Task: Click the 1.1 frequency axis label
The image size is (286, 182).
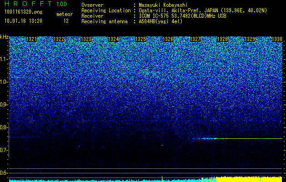Action: tap(4, 59)
